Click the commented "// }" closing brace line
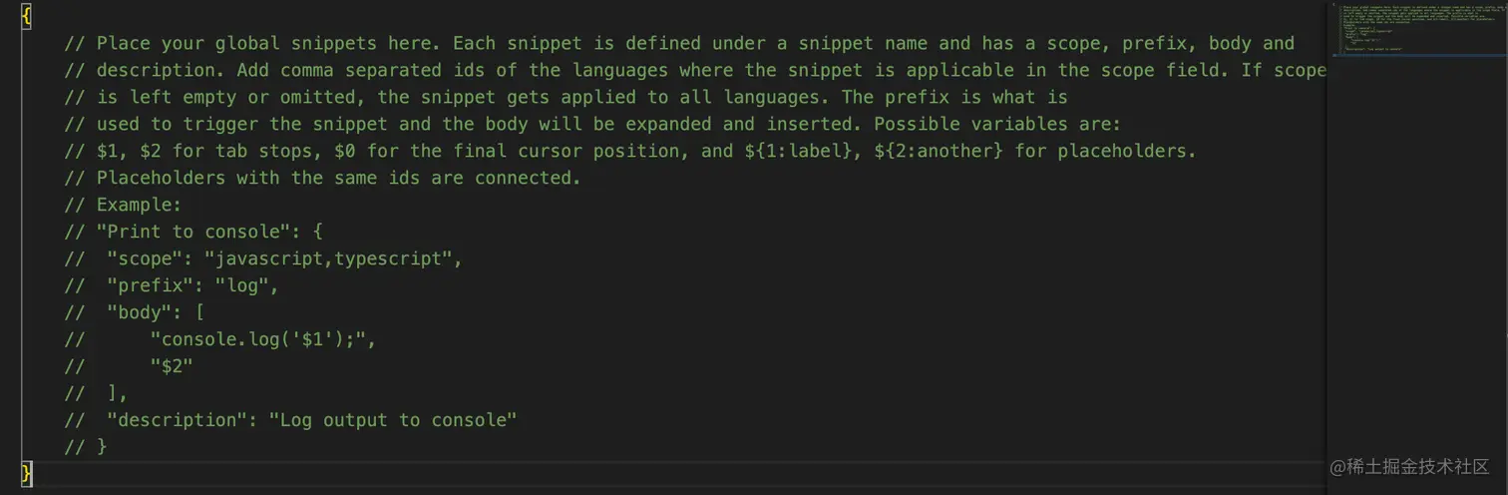The width and height of the screenshot is (1508, 495). click(x=86, y=447)
